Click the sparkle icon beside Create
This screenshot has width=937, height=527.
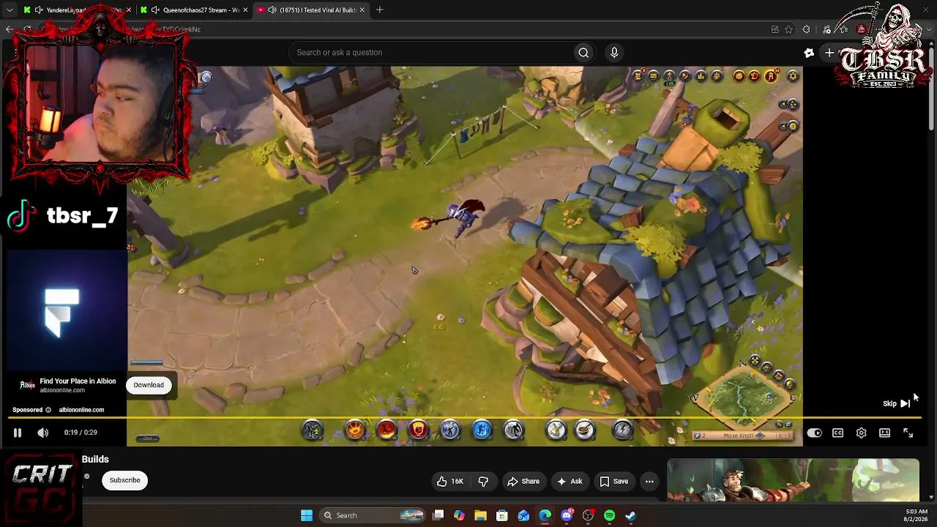point(809,53)
